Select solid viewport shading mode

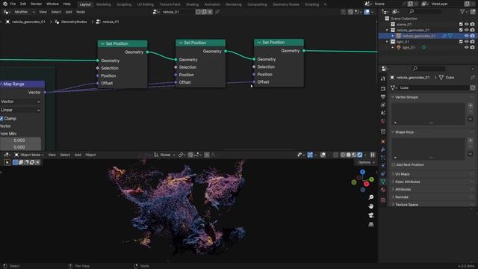[x=349, y=155]
